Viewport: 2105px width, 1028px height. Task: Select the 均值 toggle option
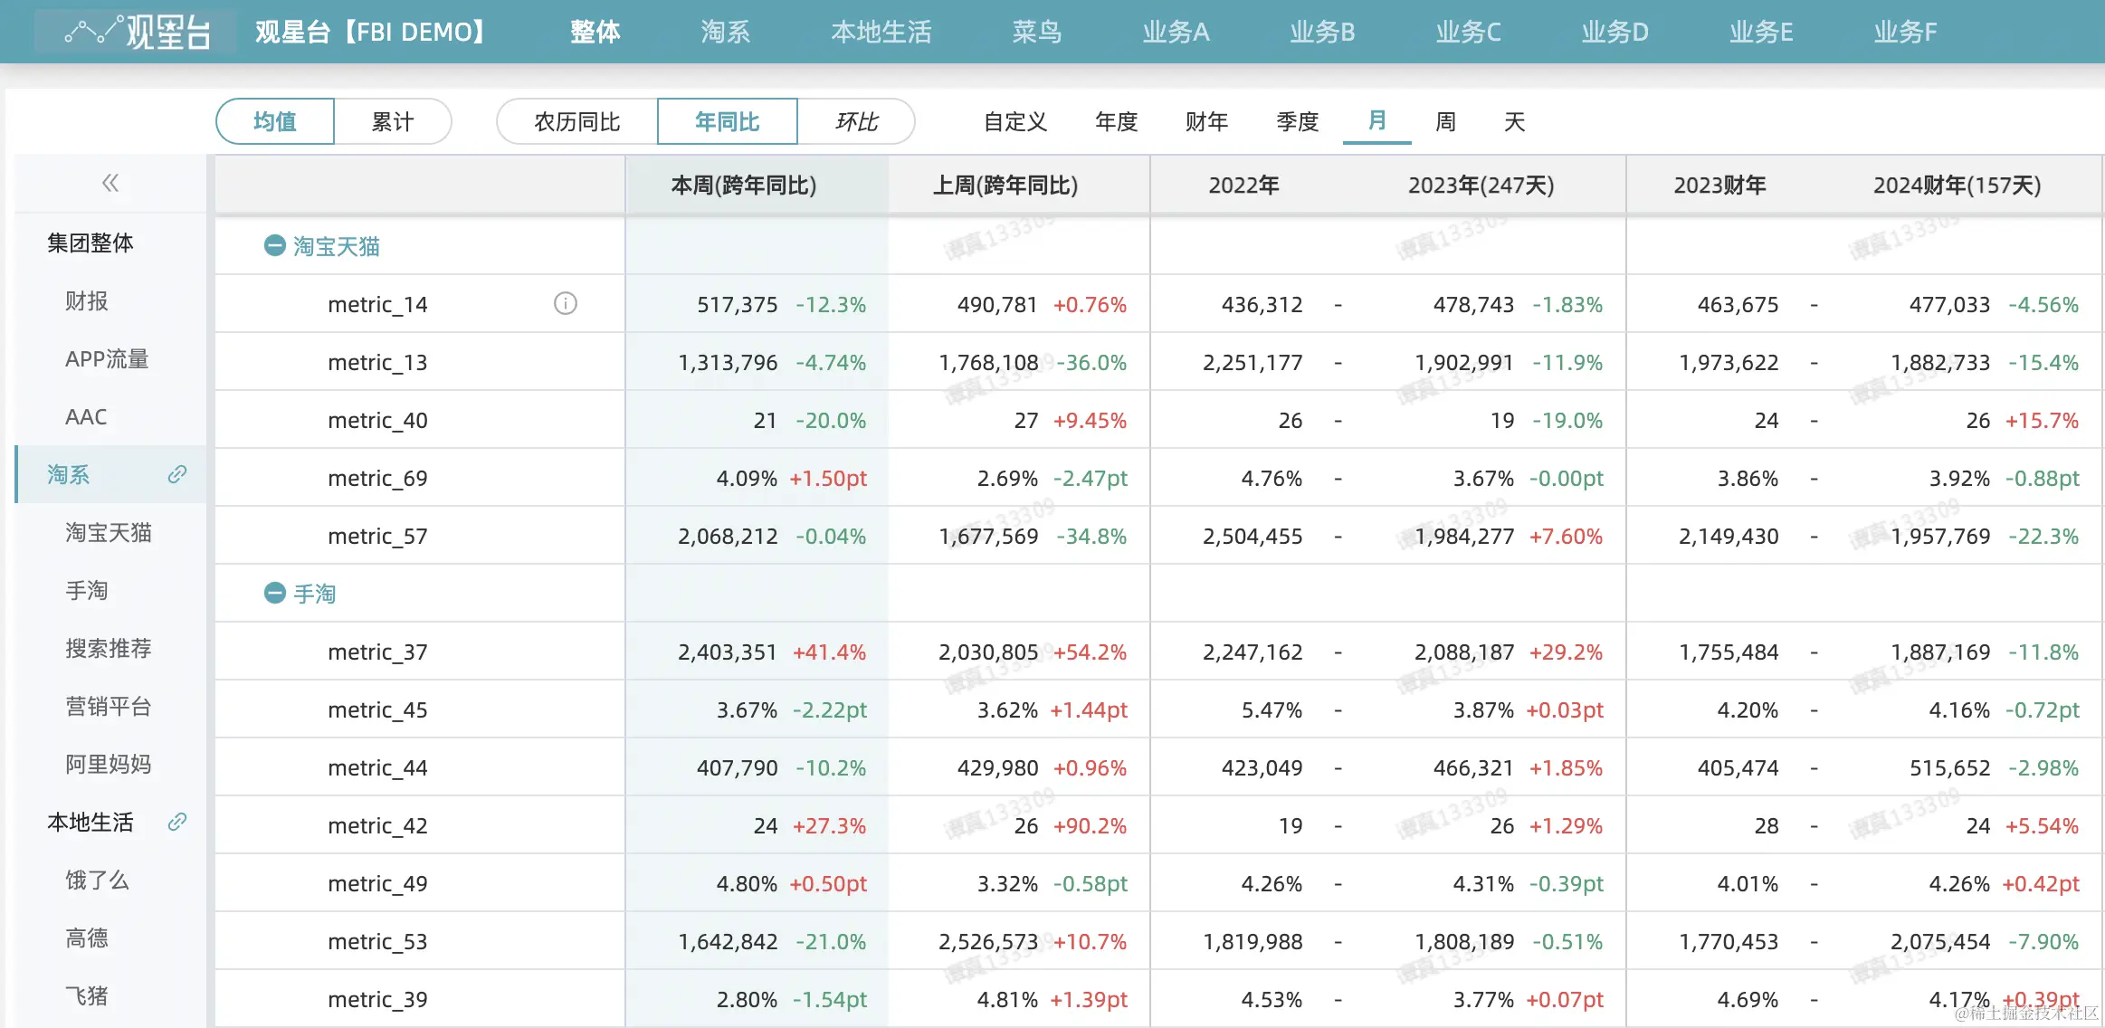[275, 121]
